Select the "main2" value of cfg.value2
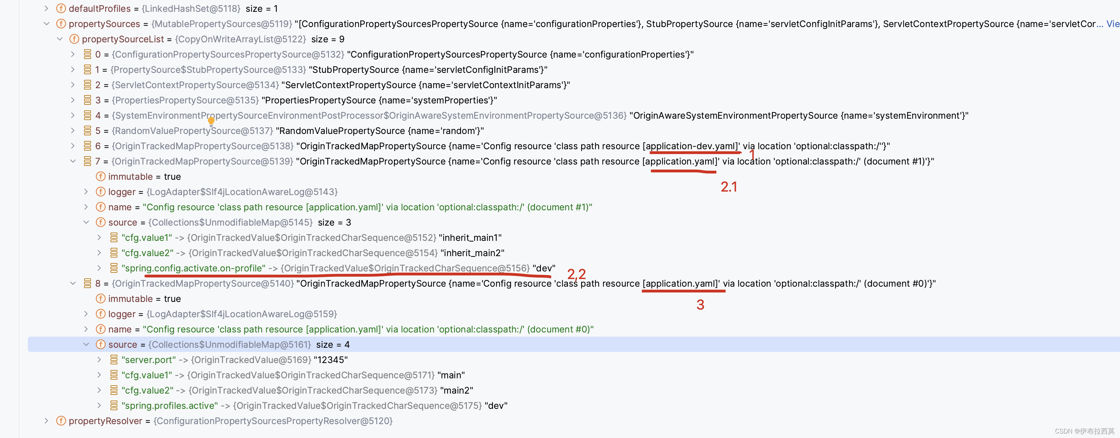The image size is (1120, 438). point(457,390)
